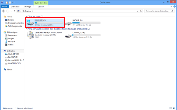
Task: Collapse the removable storage devices group
Action: (26, 29)
